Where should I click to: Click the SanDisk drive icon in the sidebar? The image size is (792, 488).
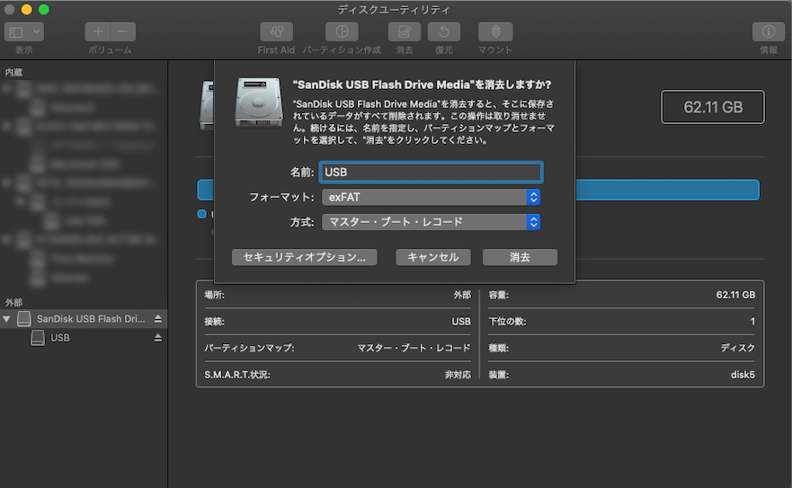23,319
